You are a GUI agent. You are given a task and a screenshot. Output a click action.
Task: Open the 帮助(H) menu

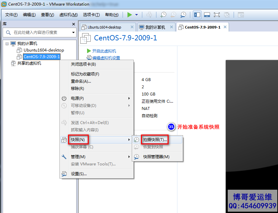112,15
